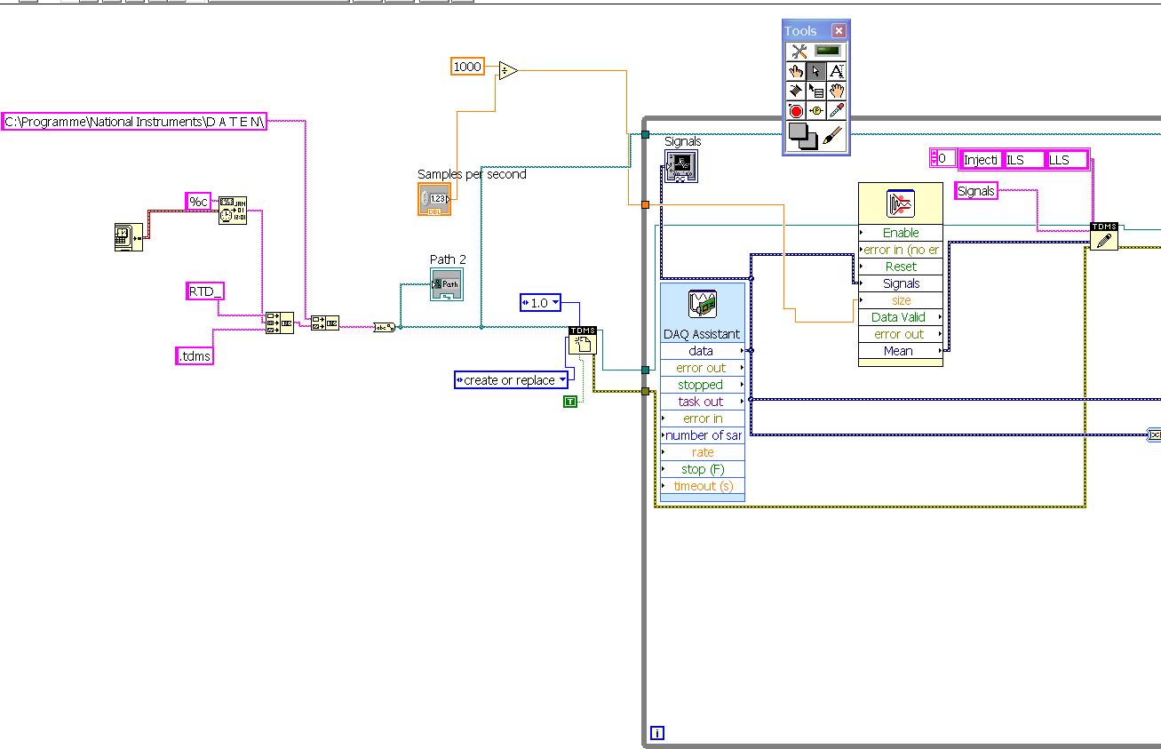Select the Object Shortcut Menu tool
This screenshot has height=749, width=1161.
click(816, 91)
